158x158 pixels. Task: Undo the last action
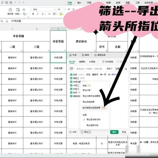point(15,3)
